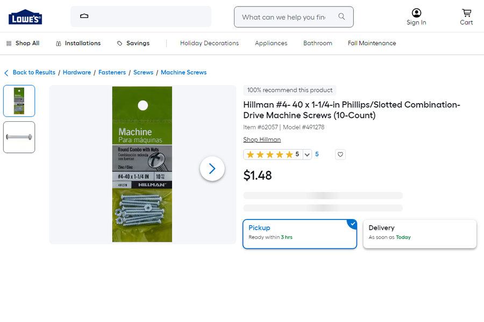This screenshot has width=484, height=322.
Task: Select the packaging thumbnail image
Action: [19, 101]
